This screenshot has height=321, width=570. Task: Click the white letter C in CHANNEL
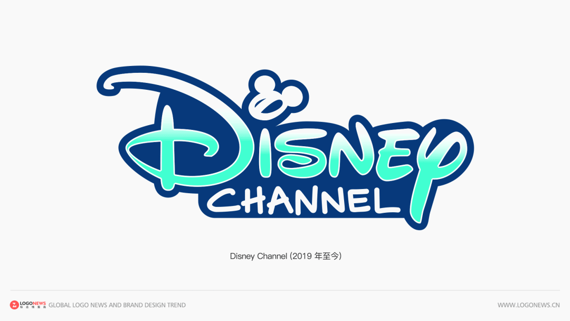[x=222, y=200]
